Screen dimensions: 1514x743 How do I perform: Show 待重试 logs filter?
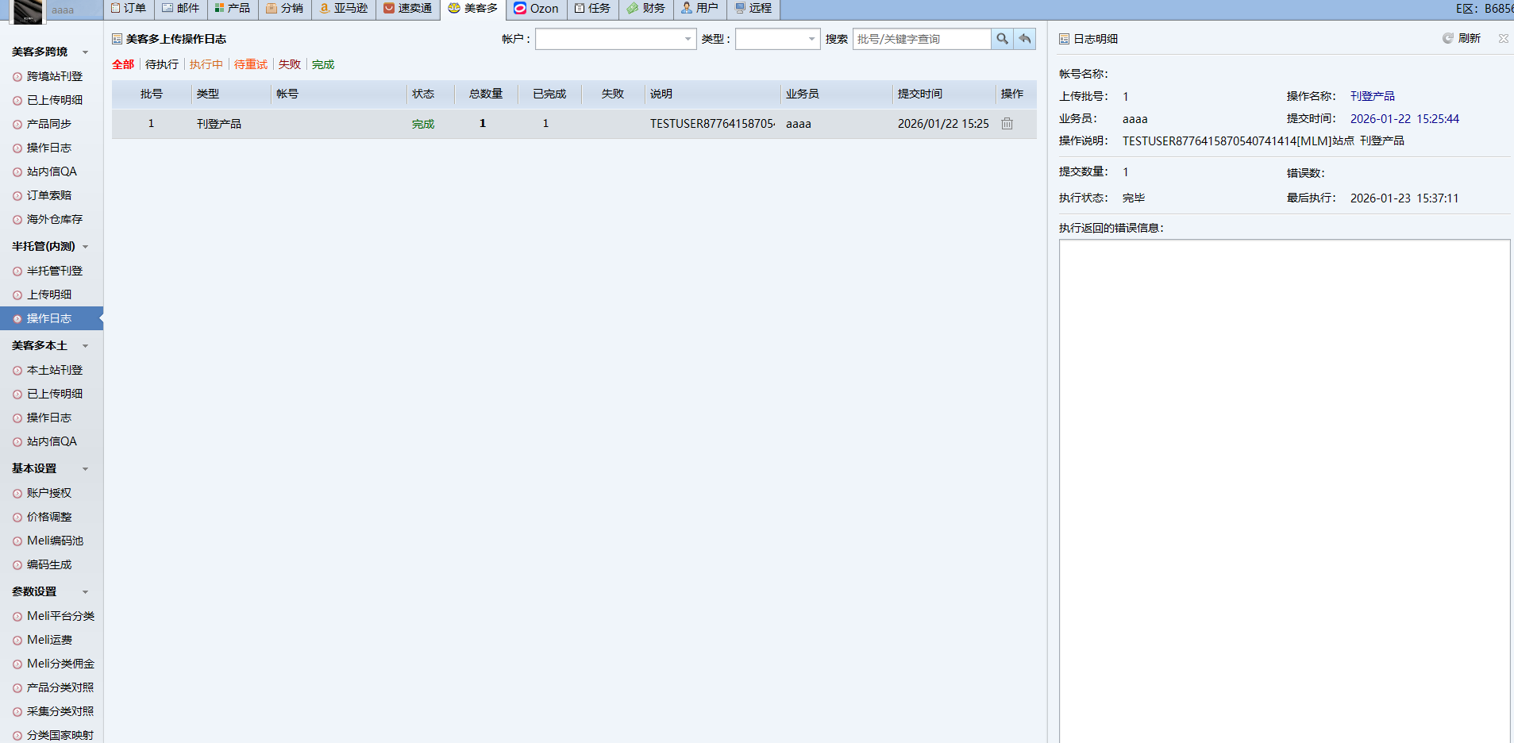click(250, 64)
